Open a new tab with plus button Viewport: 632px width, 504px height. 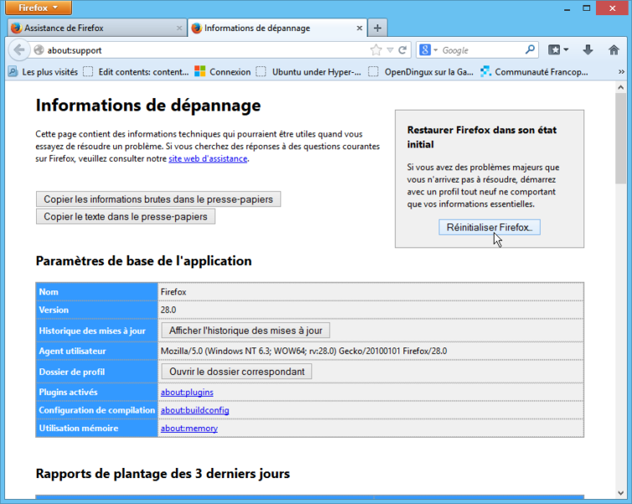tap(378, 28)
